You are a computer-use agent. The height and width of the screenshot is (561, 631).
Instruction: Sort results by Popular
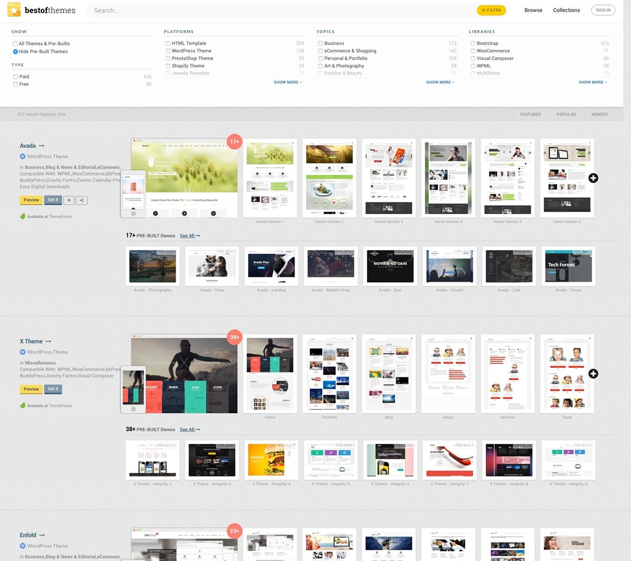pyautogui.click(x=566, y=115)
